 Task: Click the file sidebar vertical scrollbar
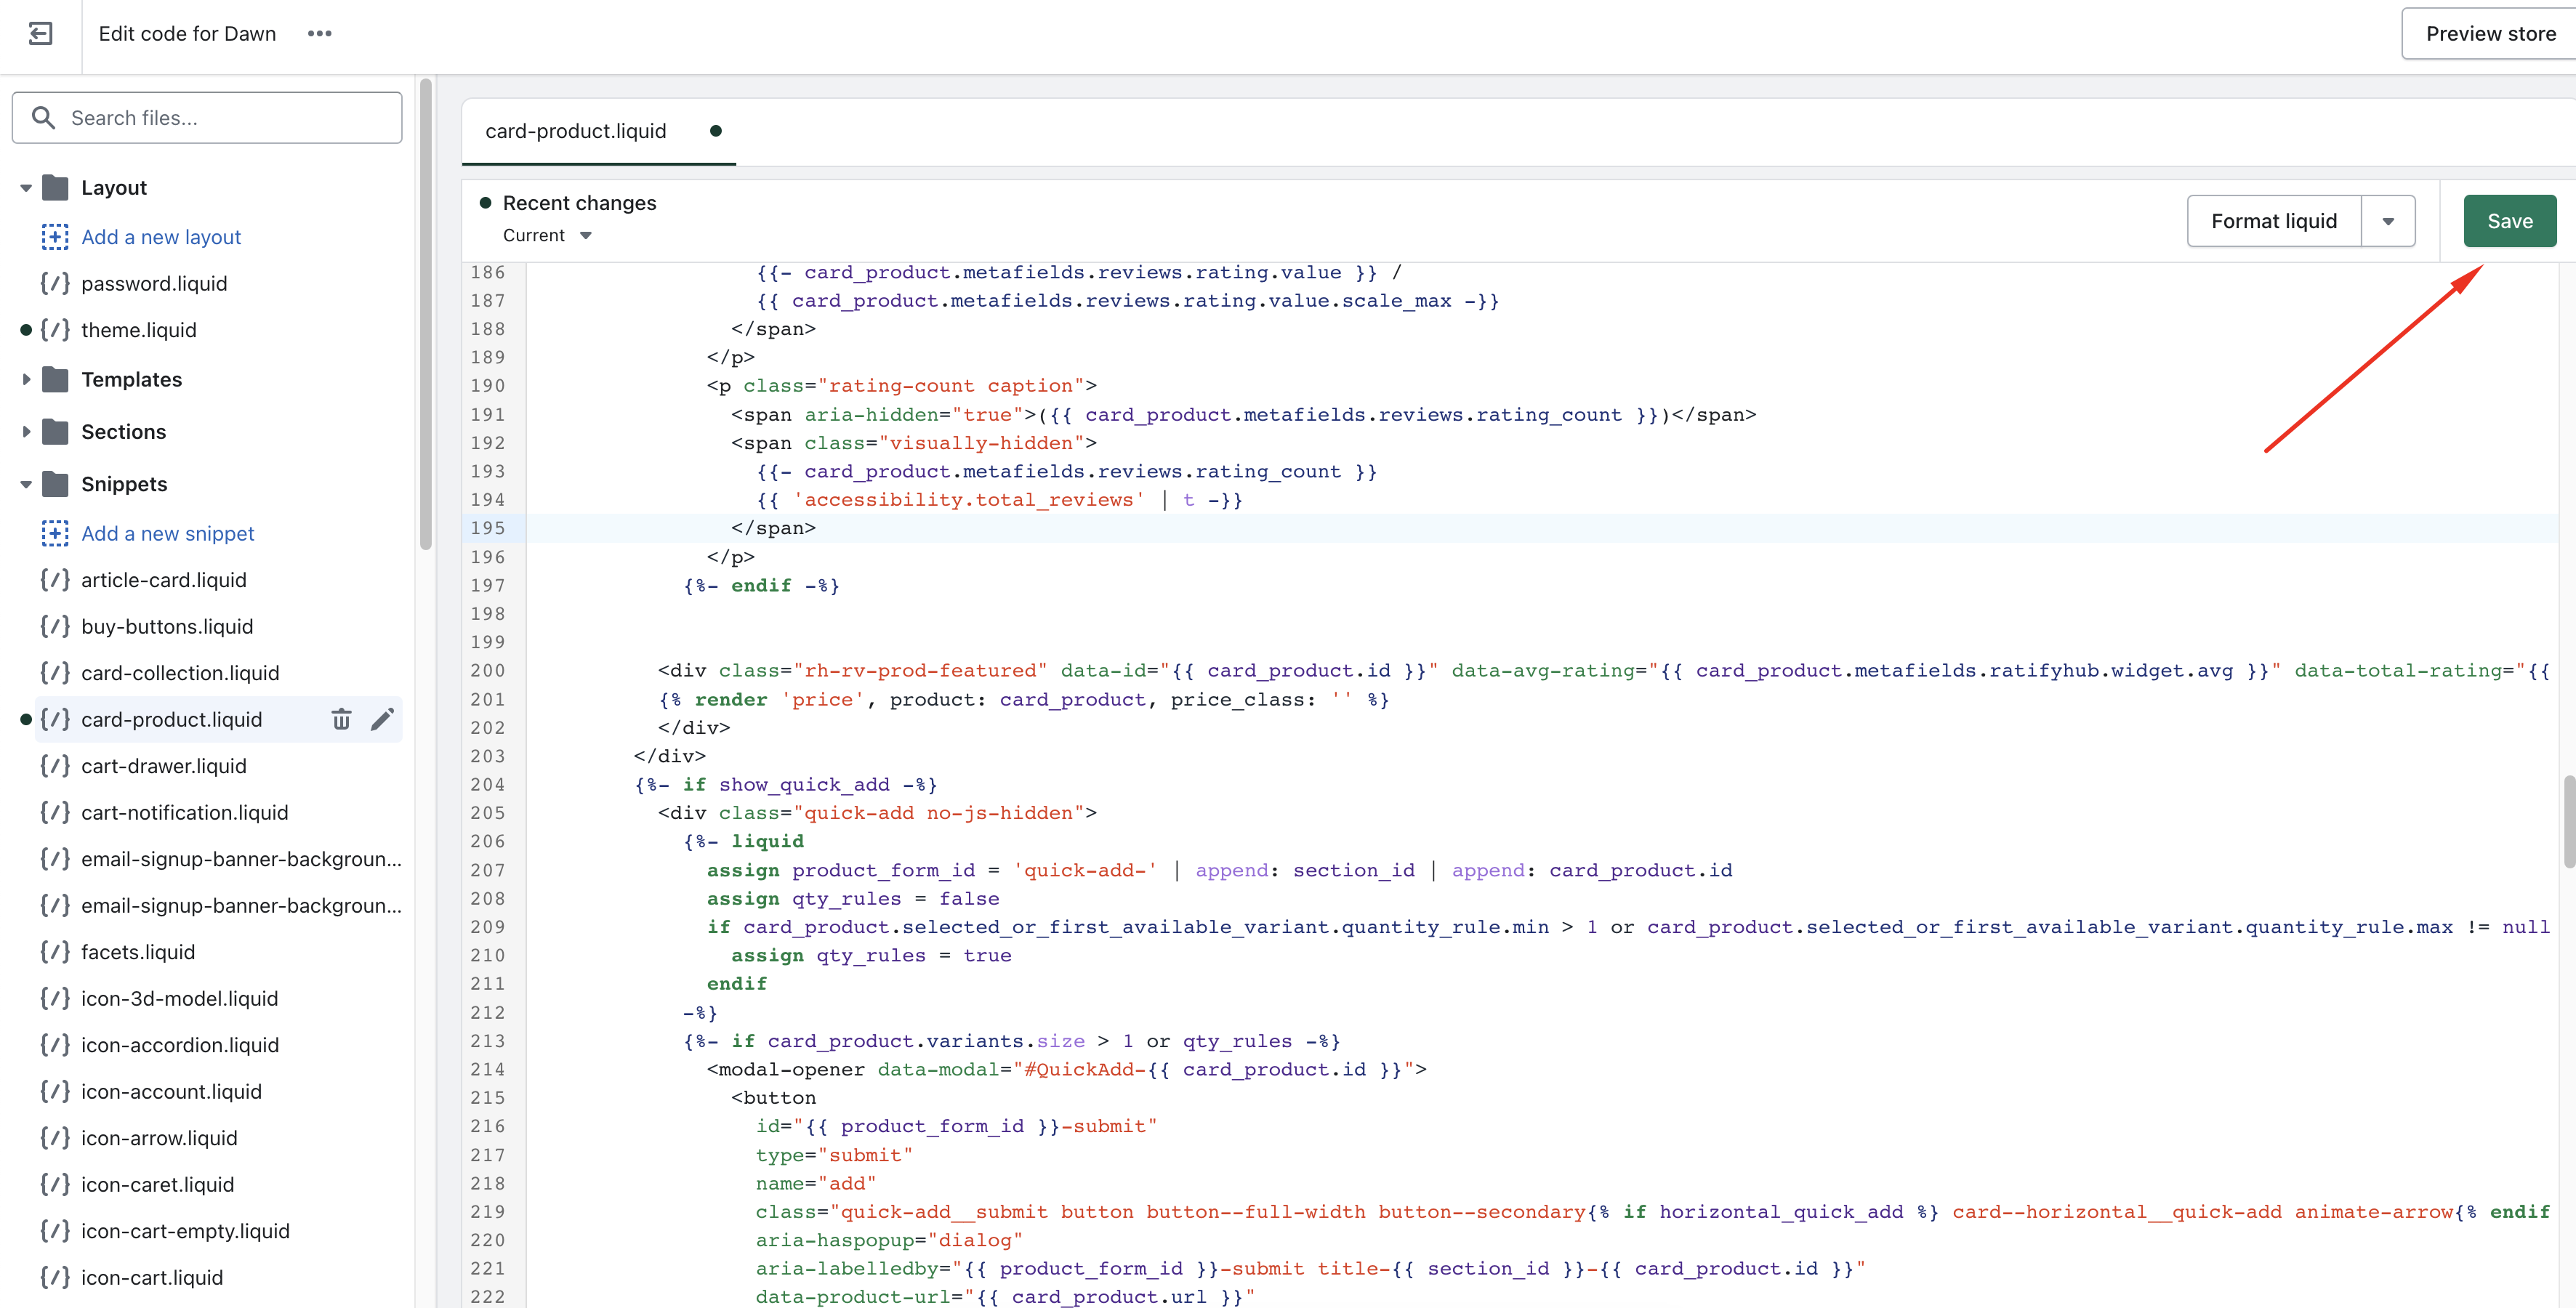click(425, 314)
